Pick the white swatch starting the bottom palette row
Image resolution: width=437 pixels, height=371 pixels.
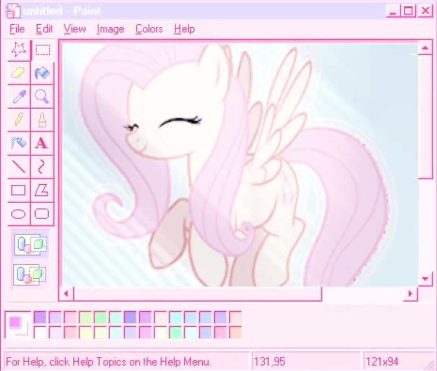40,332
